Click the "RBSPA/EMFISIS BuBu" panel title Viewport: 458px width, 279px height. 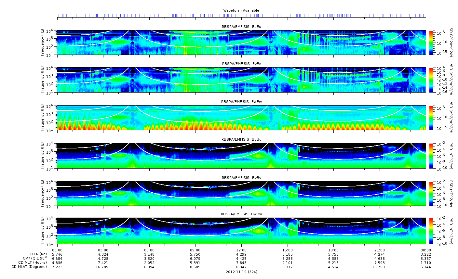click(x=241, y=139)
